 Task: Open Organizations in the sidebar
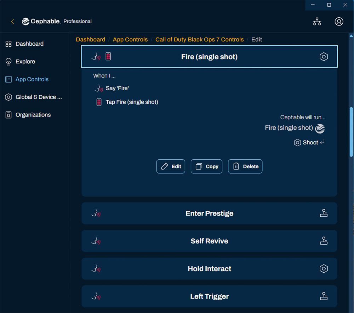point(33,115)
